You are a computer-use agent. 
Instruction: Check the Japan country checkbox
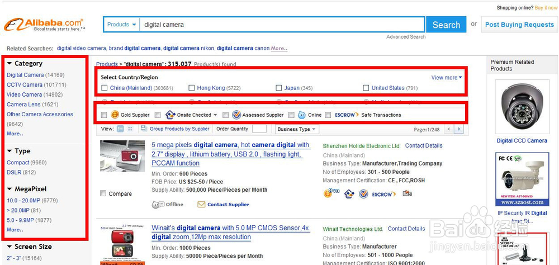(x=278, y=88)
